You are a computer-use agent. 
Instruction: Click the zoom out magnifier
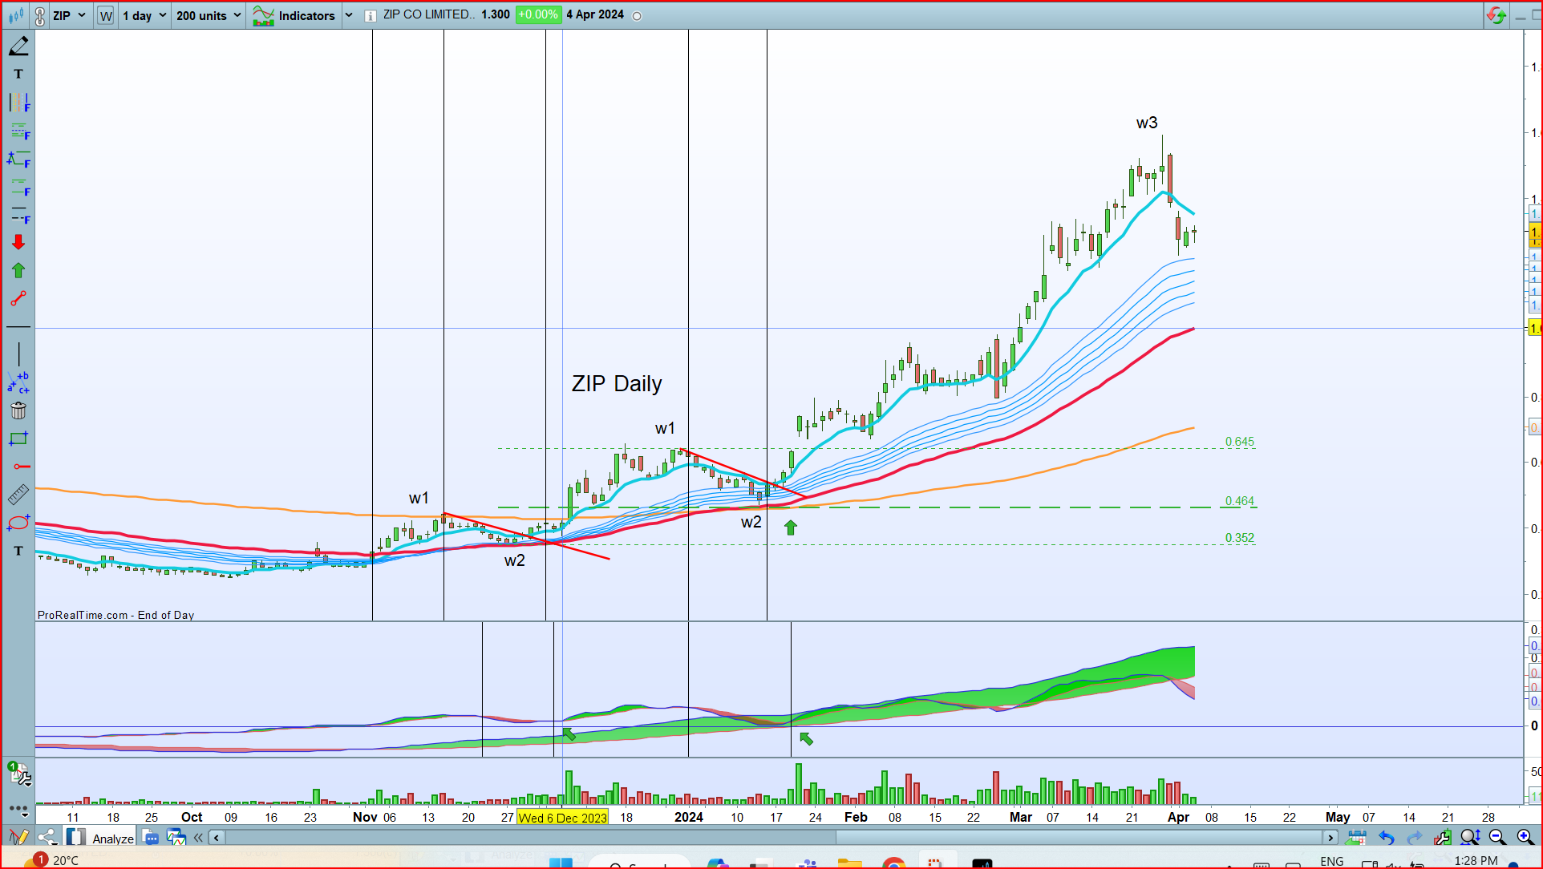click(1497, 838)
